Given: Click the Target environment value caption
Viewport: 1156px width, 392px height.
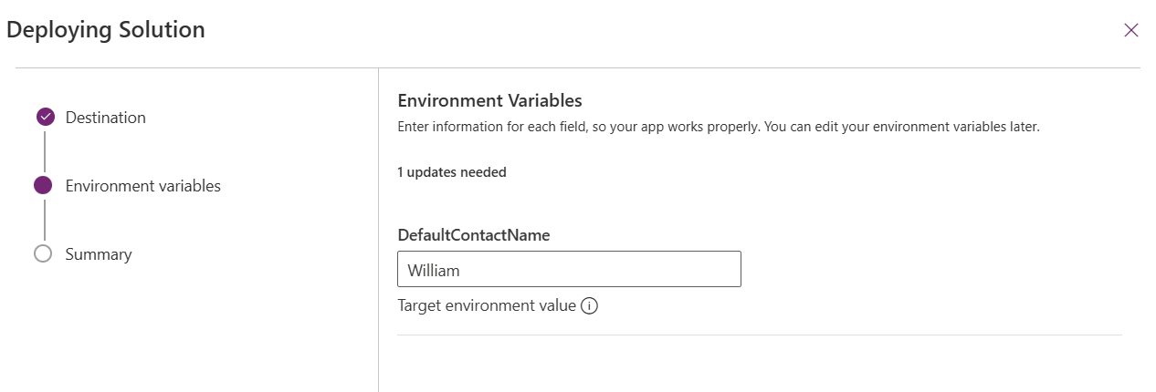Looking at the screenshot, I should 487,306.
